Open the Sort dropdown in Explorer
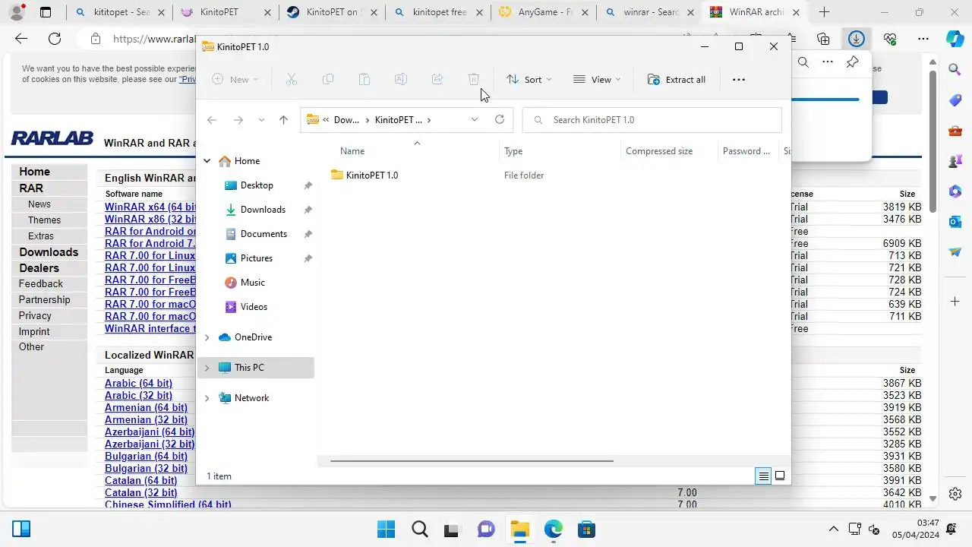 [529, 79]
